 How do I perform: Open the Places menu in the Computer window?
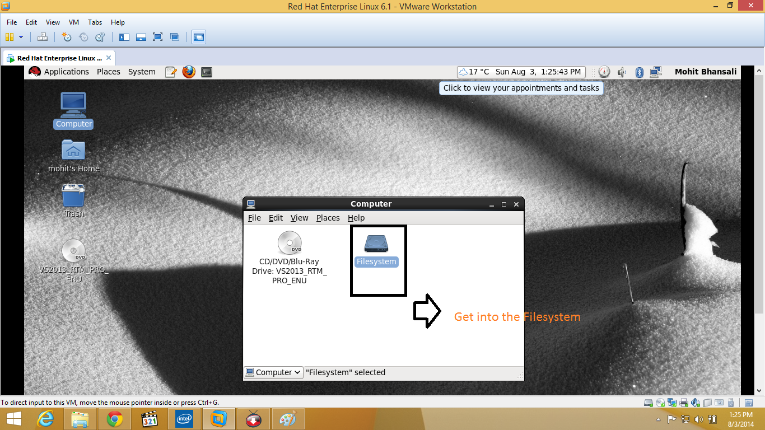328,218
